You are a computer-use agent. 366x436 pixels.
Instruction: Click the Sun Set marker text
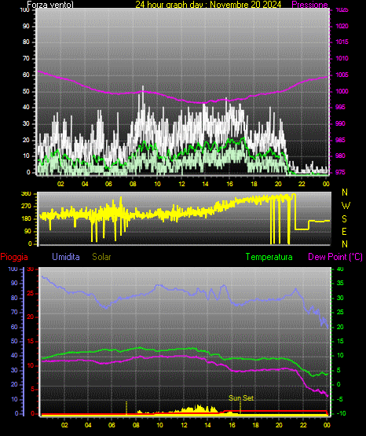click(241, 398)
